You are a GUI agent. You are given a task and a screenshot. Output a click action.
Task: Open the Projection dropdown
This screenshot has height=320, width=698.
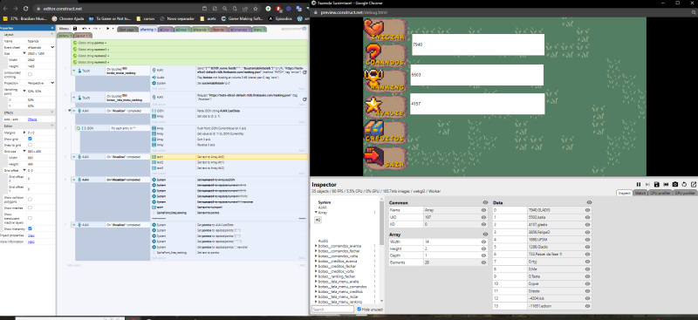coord(41,83)
